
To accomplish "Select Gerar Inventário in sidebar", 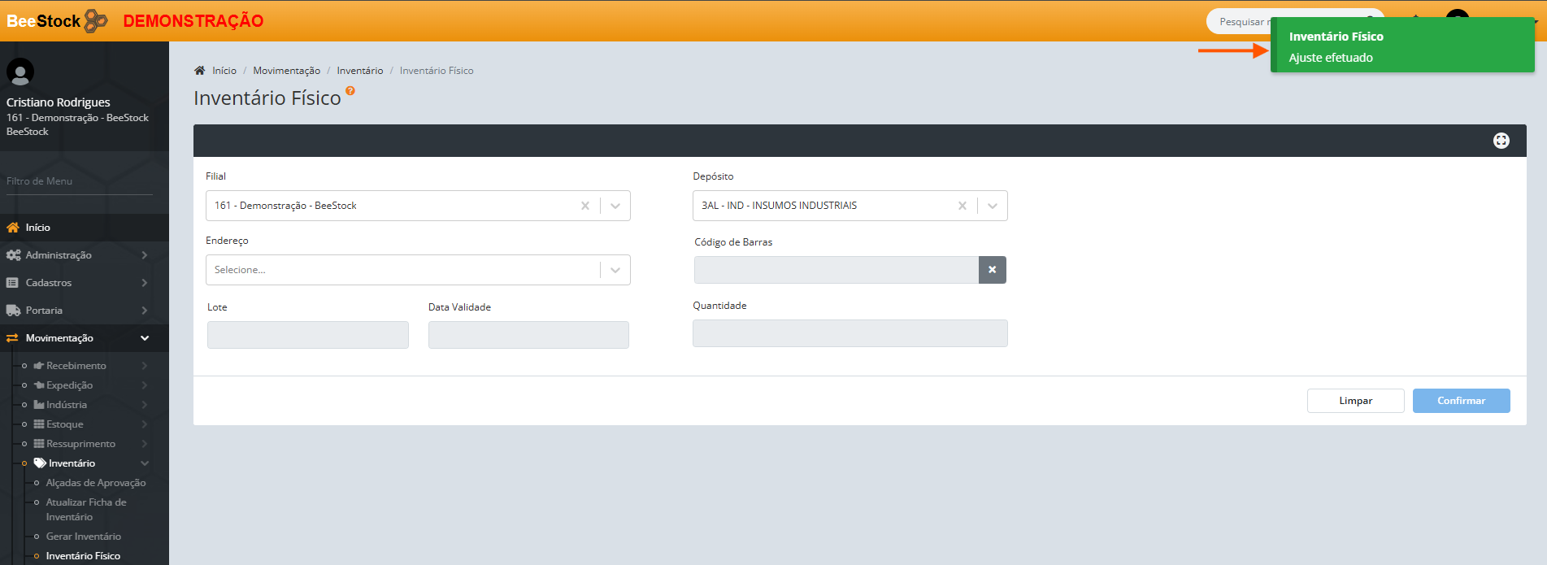I will click(83, 537).
